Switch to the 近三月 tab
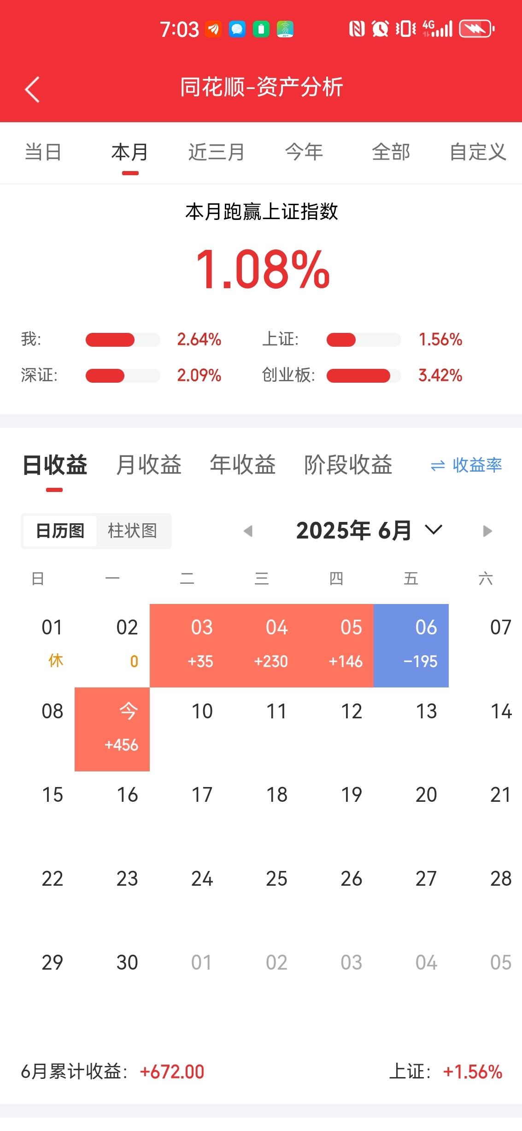This screenshot has width=522, height=1131. tap(216, 152)
